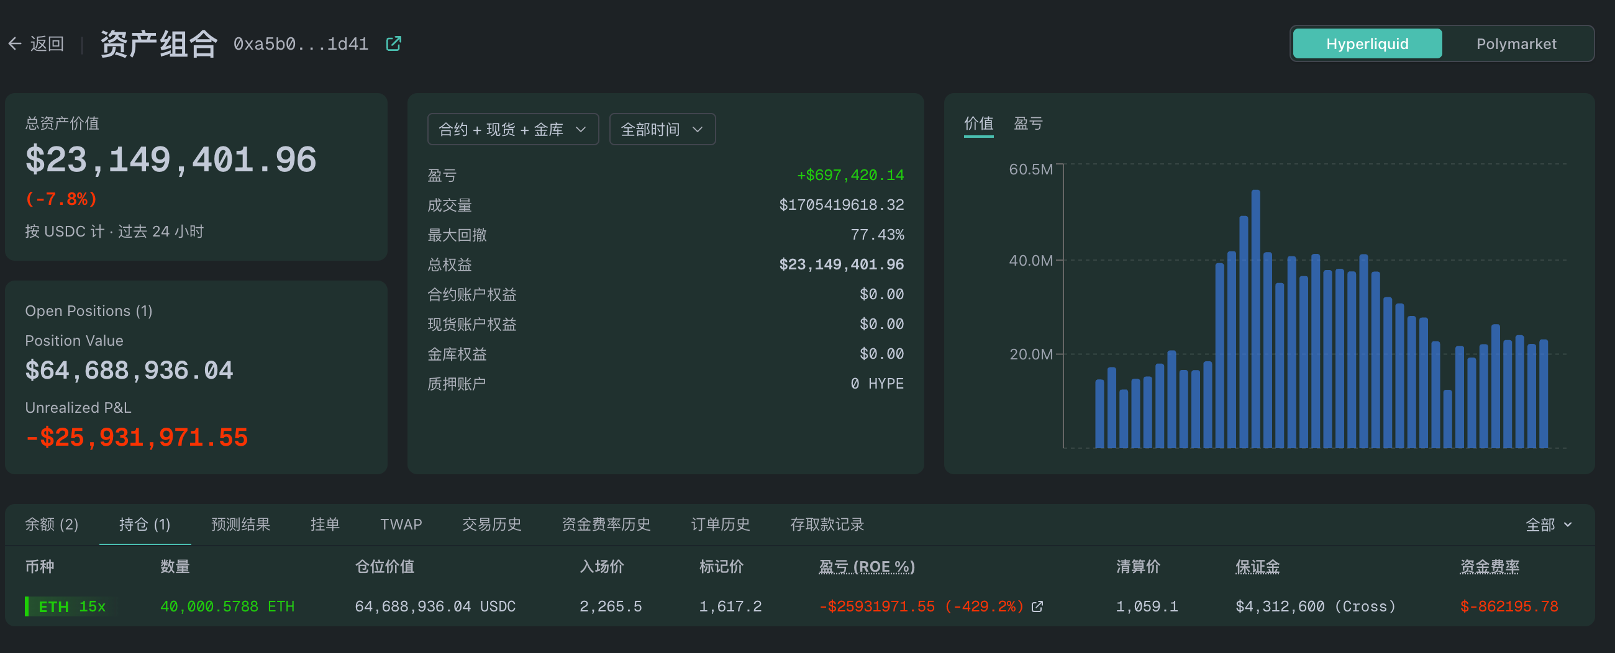The width and height of the screenshot is (1615, 653).
Task: Click the 20.0M axis label
Action: [x=1030, y=354]
